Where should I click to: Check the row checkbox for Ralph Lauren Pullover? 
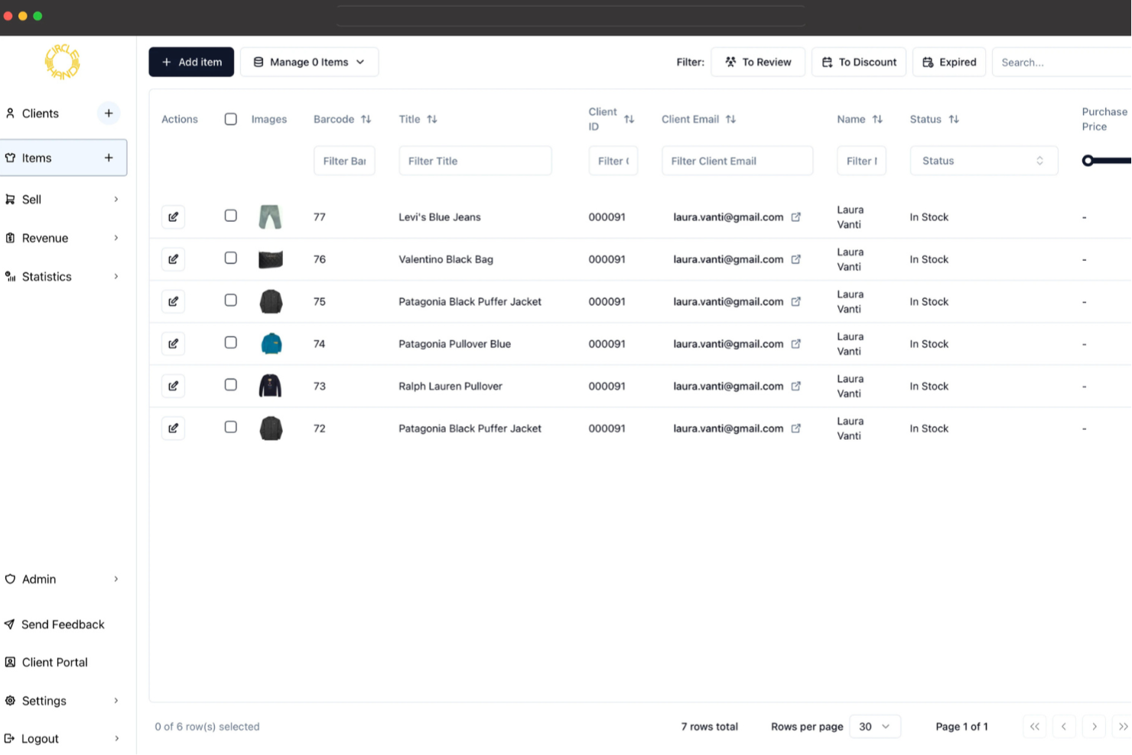pos(230,386)
